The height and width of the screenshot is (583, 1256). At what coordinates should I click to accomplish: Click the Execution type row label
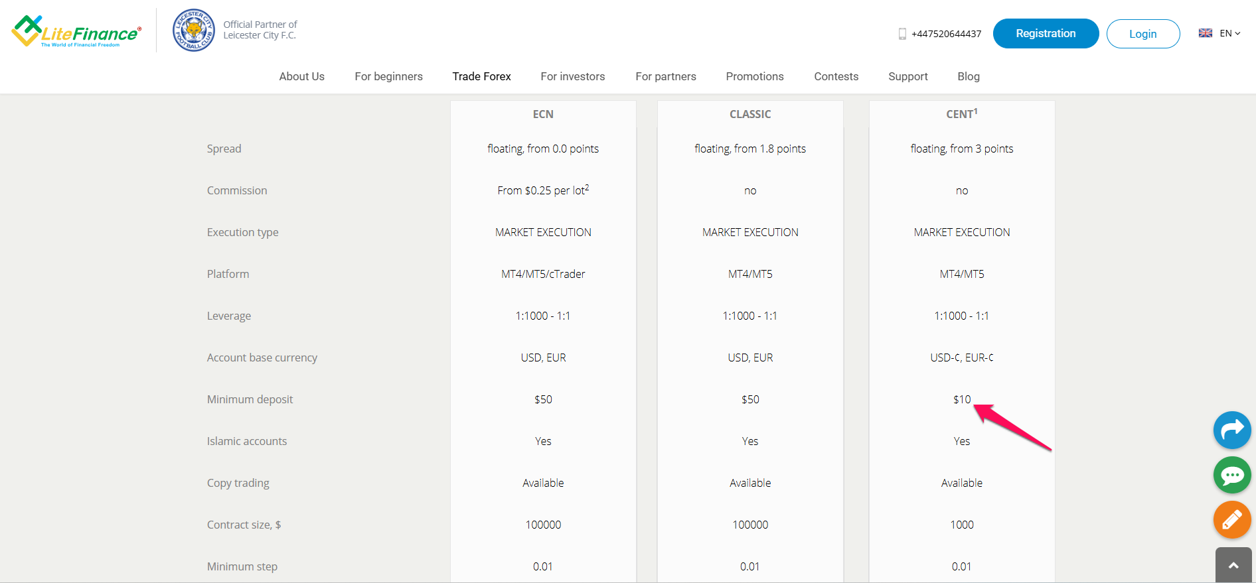click(243, 233)
